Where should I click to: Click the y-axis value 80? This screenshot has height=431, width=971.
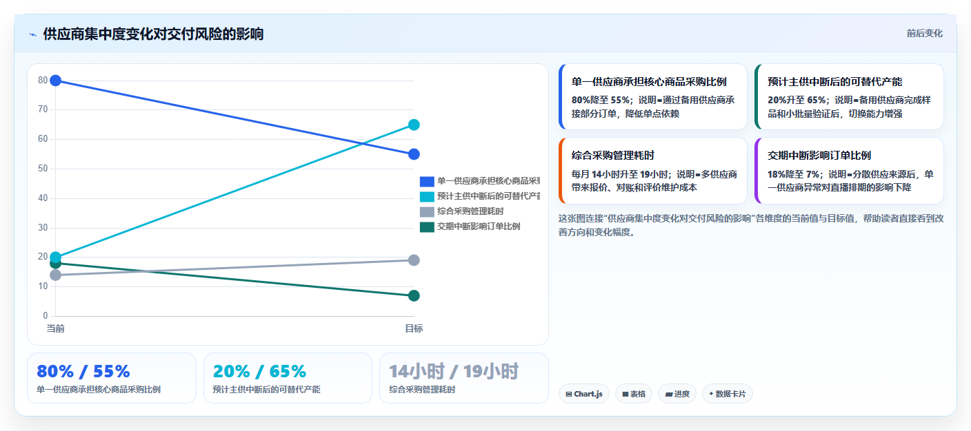[43, 80]
